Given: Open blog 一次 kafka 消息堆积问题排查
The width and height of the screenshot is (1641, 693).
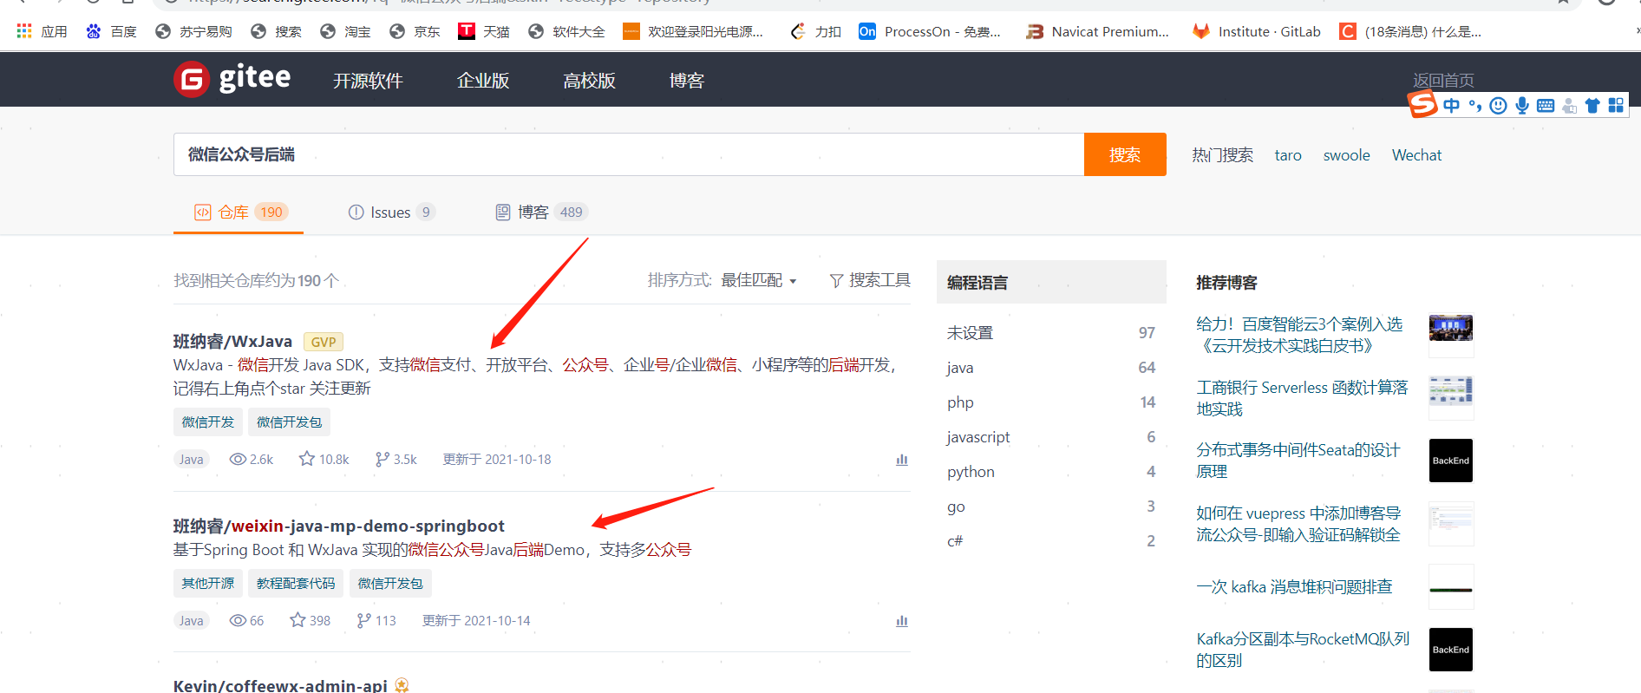Looking at the screenshot, I should pos(1294,587).
